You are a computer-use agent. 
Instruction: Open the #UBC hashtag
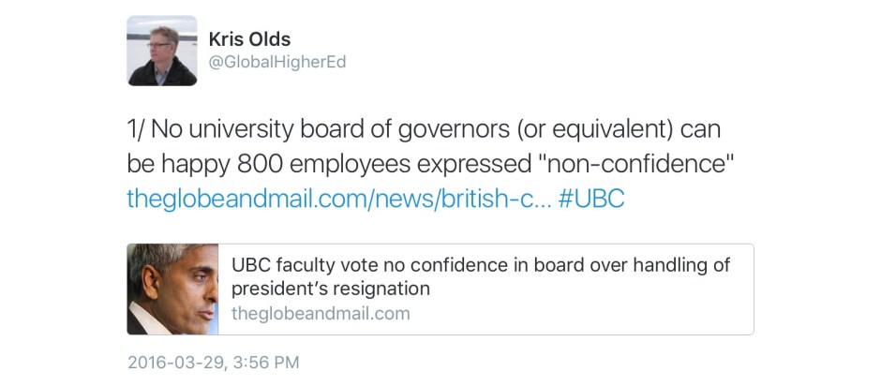(x=591, y=200)
